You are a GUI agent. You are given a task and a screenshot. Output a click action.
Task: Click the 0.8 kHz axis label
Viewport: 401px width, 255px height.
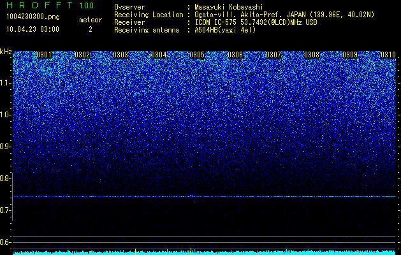pyautogui.click(x=6, y=178)
